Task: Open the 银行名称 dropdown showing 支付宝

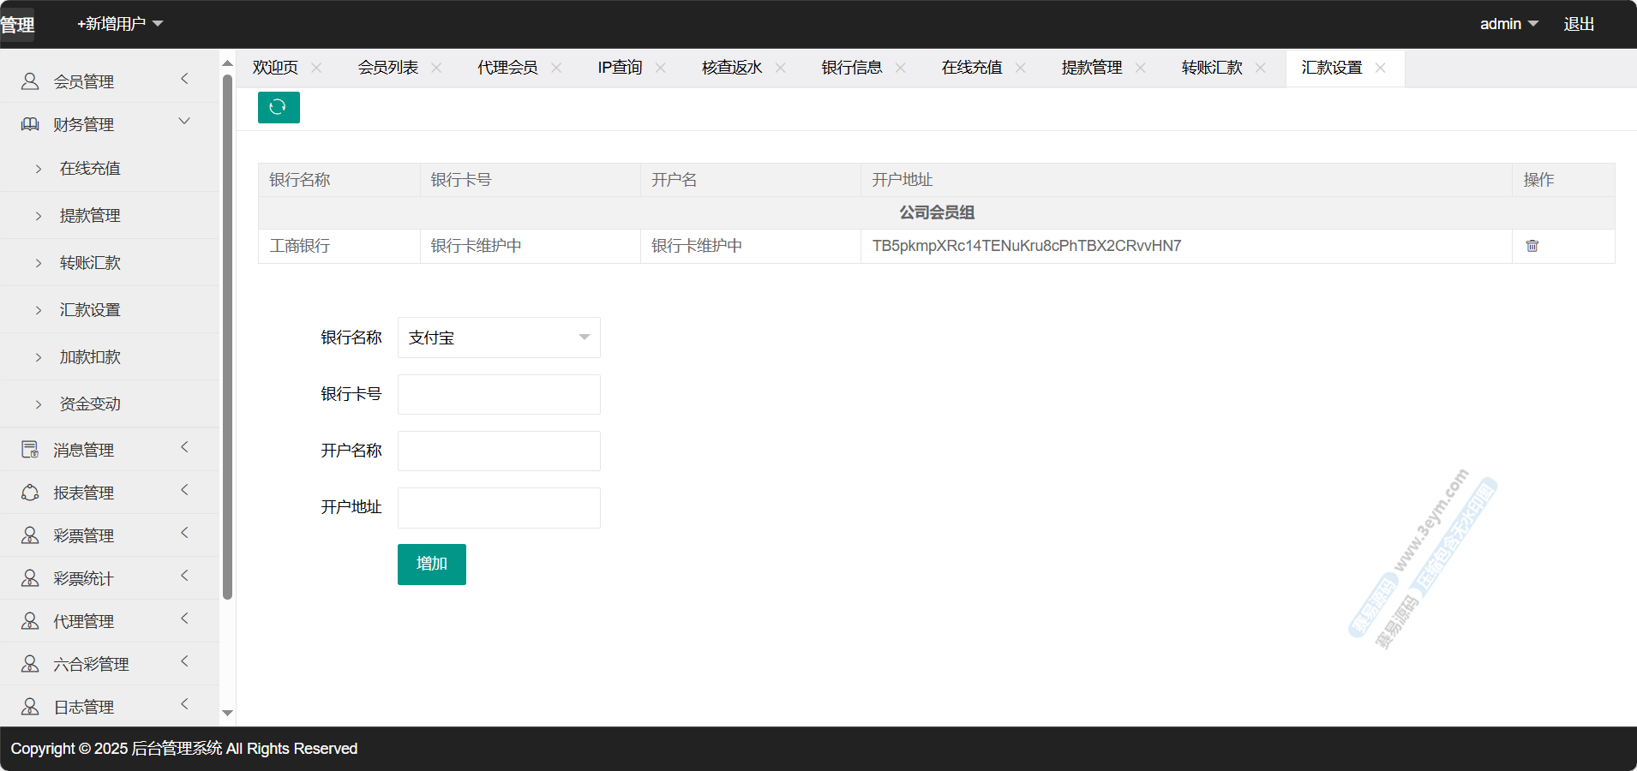Action: pos(498,338)
